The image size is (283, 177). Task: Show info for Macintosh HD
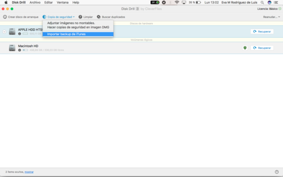pyautogui.click(x=19, y=50)
